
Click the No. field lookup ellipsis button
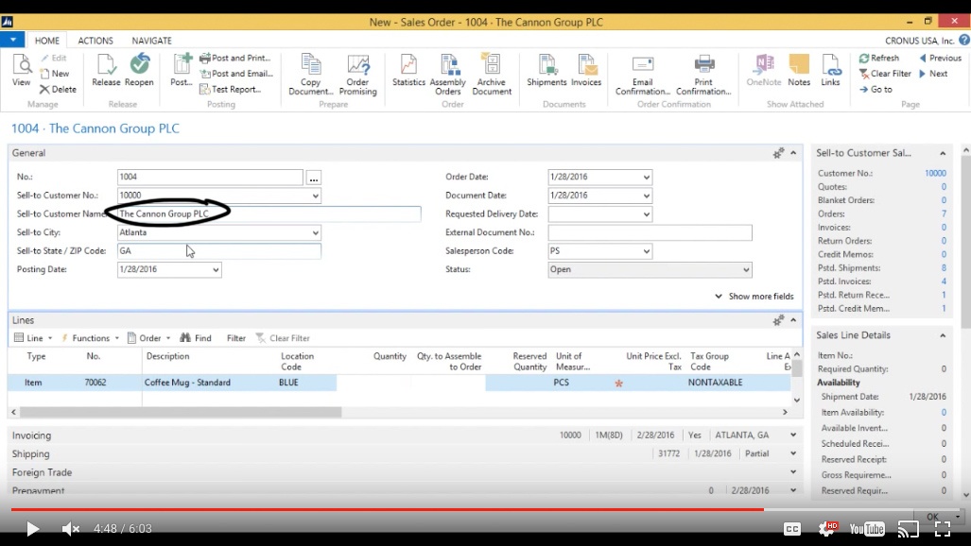point(313,178)
